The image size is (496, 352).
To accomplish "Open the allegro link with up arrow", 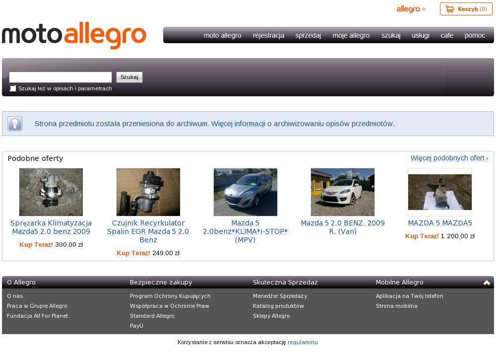I will pyautogui.click(x=411, y=9).
